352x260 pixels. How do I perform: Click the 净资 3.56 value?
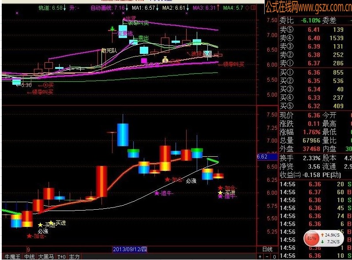[x=314, y=166]
